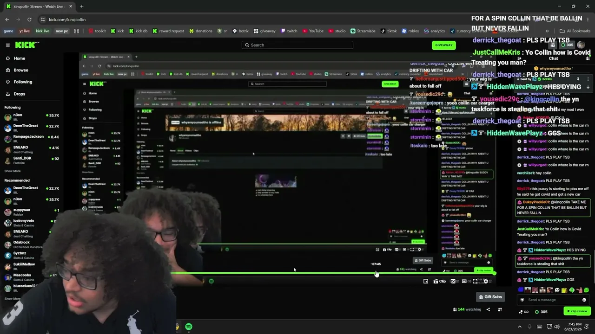The image size is (595, 334).
Task: Toggle theater mode on the stream player
Action: tap(464, 281)
